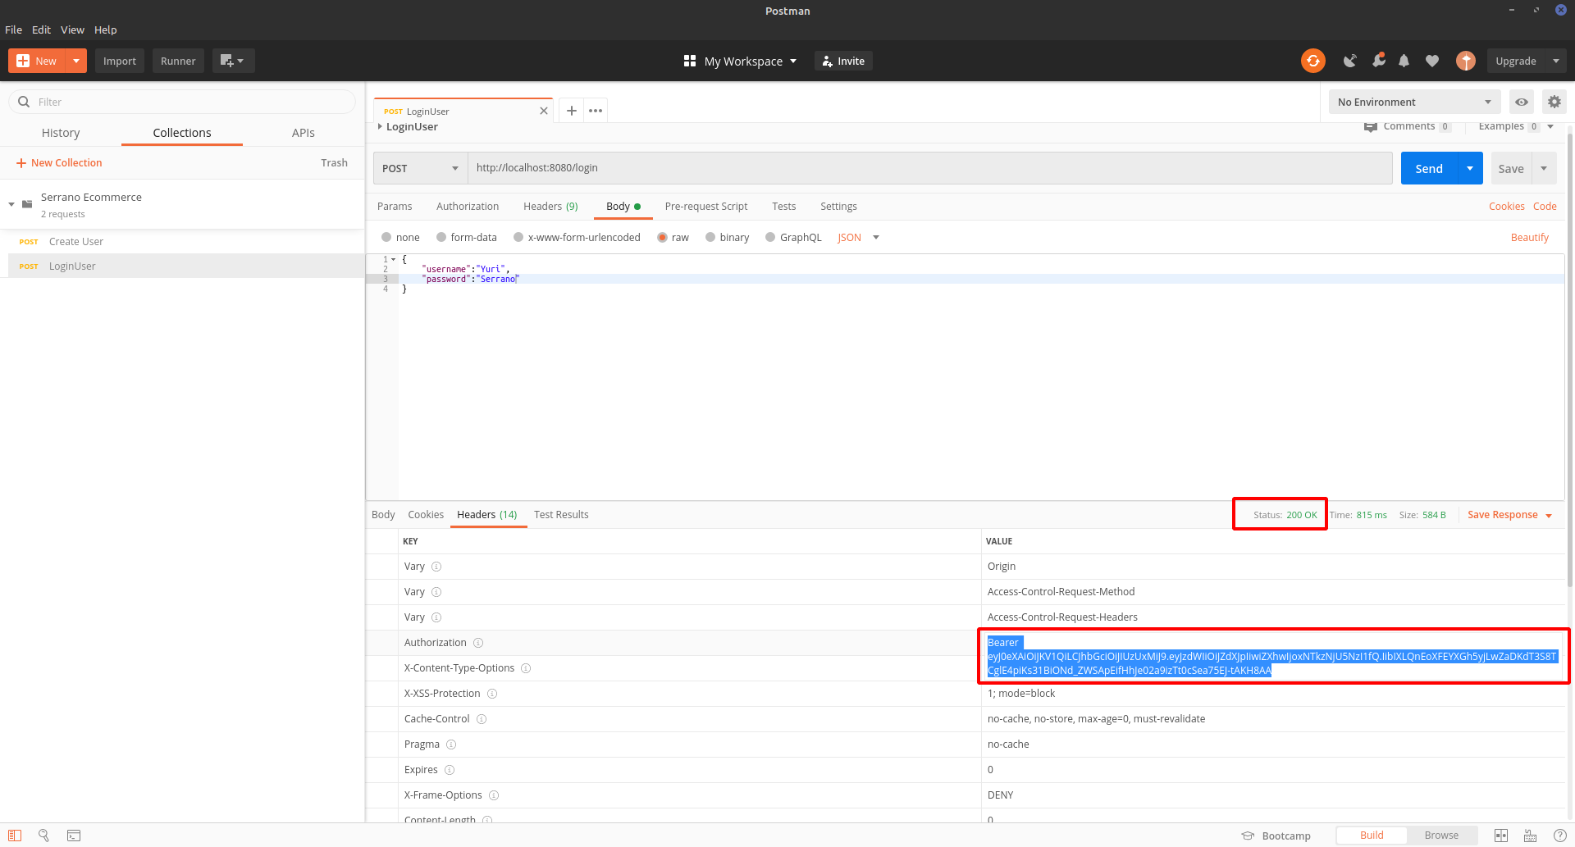Image resolution: width=1575 pixels, height=847 pixels.
Task: Click the comments icon
Action: coord(1370,126)
